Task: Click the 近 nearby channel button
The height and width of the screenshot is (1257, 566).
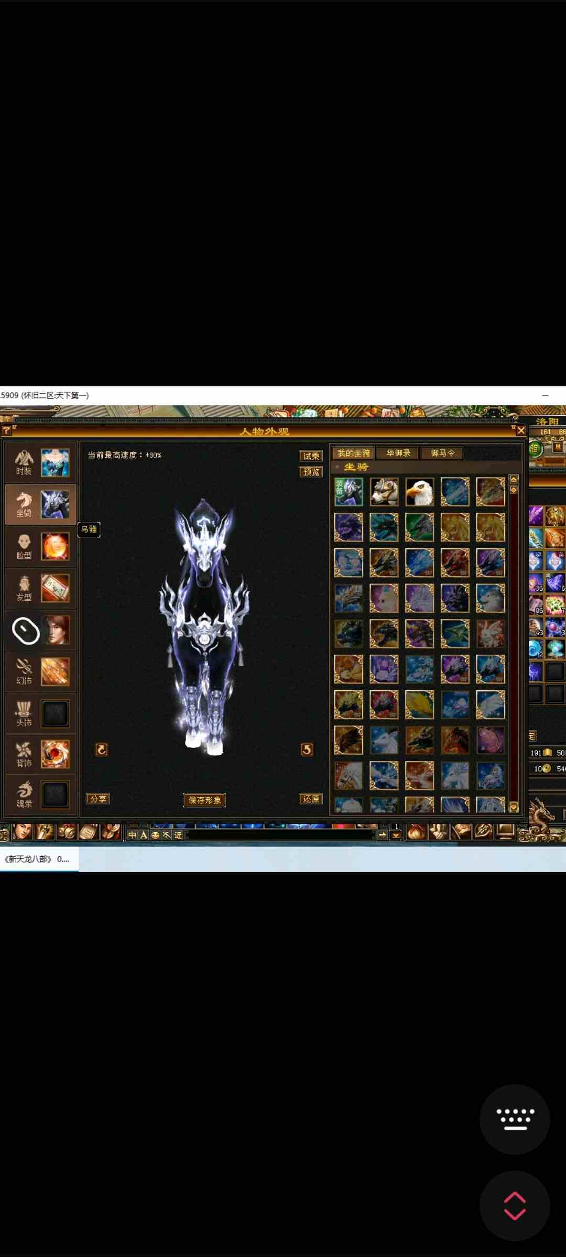Action: pos(178,835)
